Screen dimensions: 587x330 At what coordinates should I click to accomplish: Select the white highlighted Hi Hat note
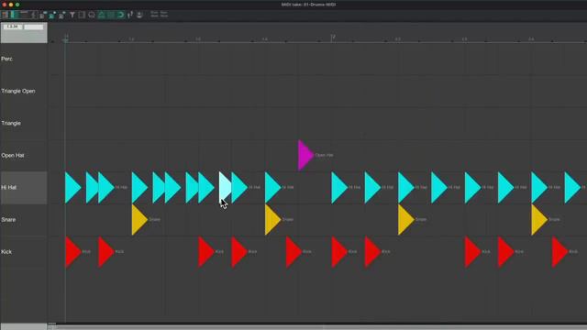pos(224,187)
